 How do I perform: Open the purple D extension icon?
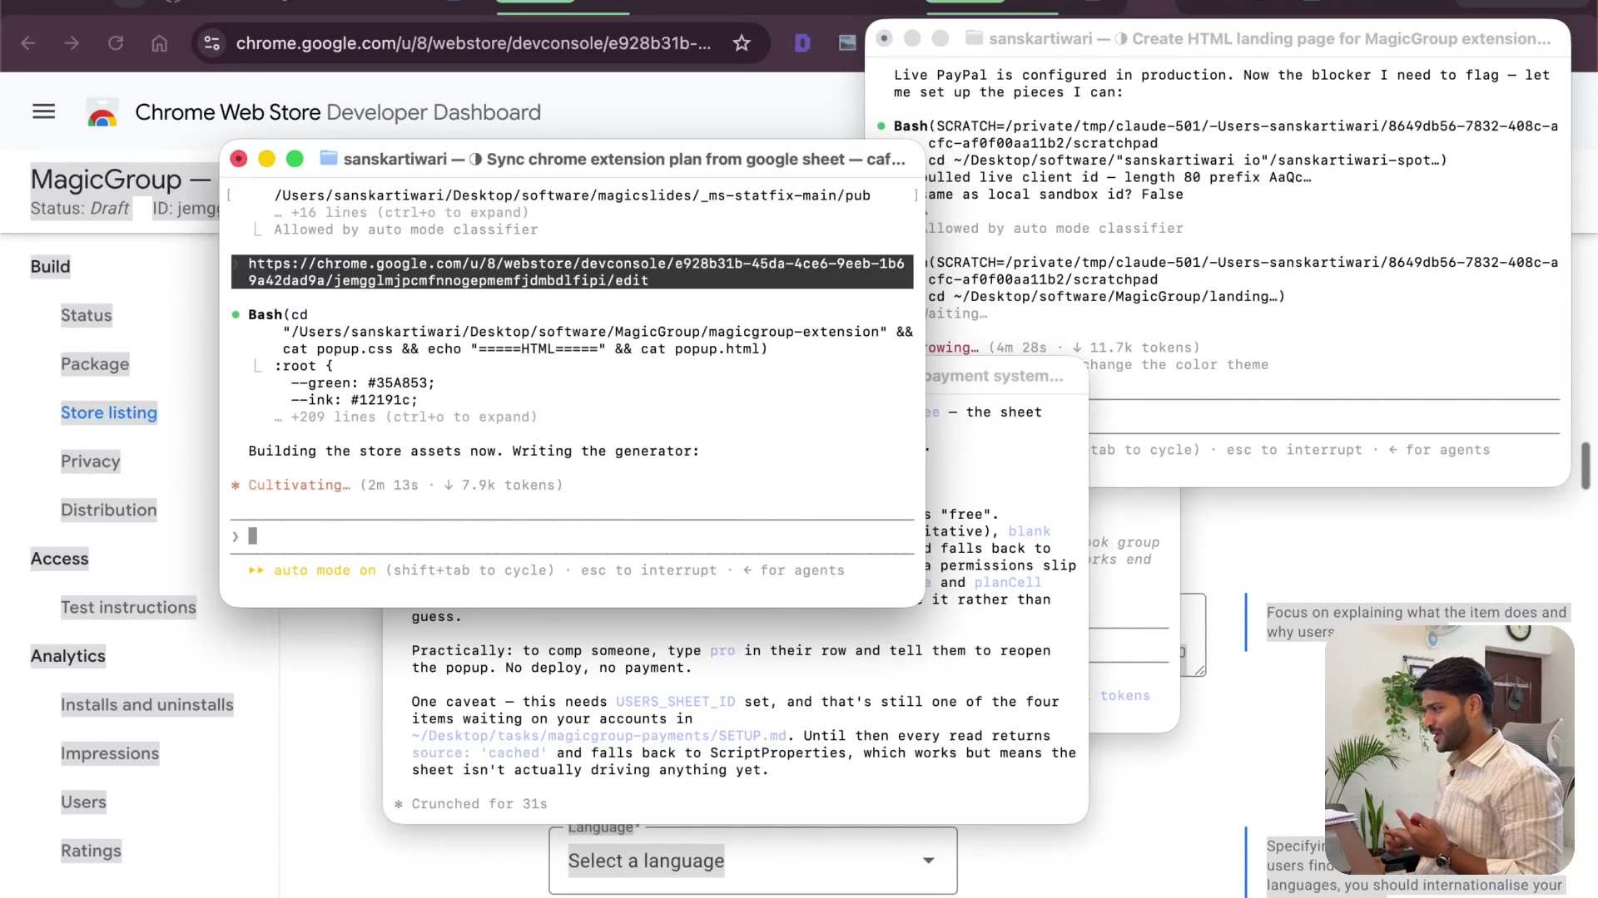[x=802, y=43]
